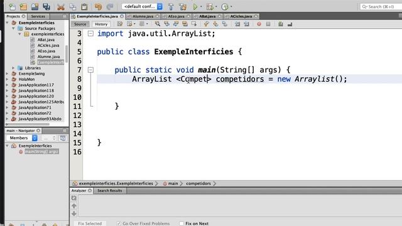The width and height of the screenshot is (402, 226).
Task: Click the Analyzer refresh icon
Action: pyautogui.click(x=74, y=198)
